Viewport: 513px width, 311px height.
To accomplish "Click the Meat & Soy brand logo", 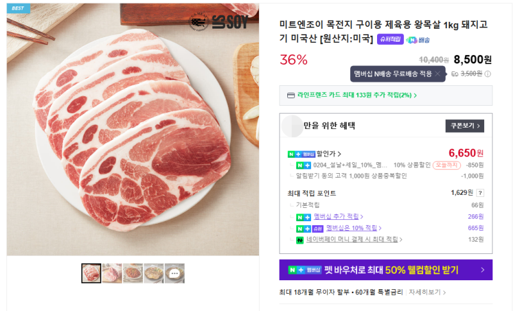I will 218,22.
